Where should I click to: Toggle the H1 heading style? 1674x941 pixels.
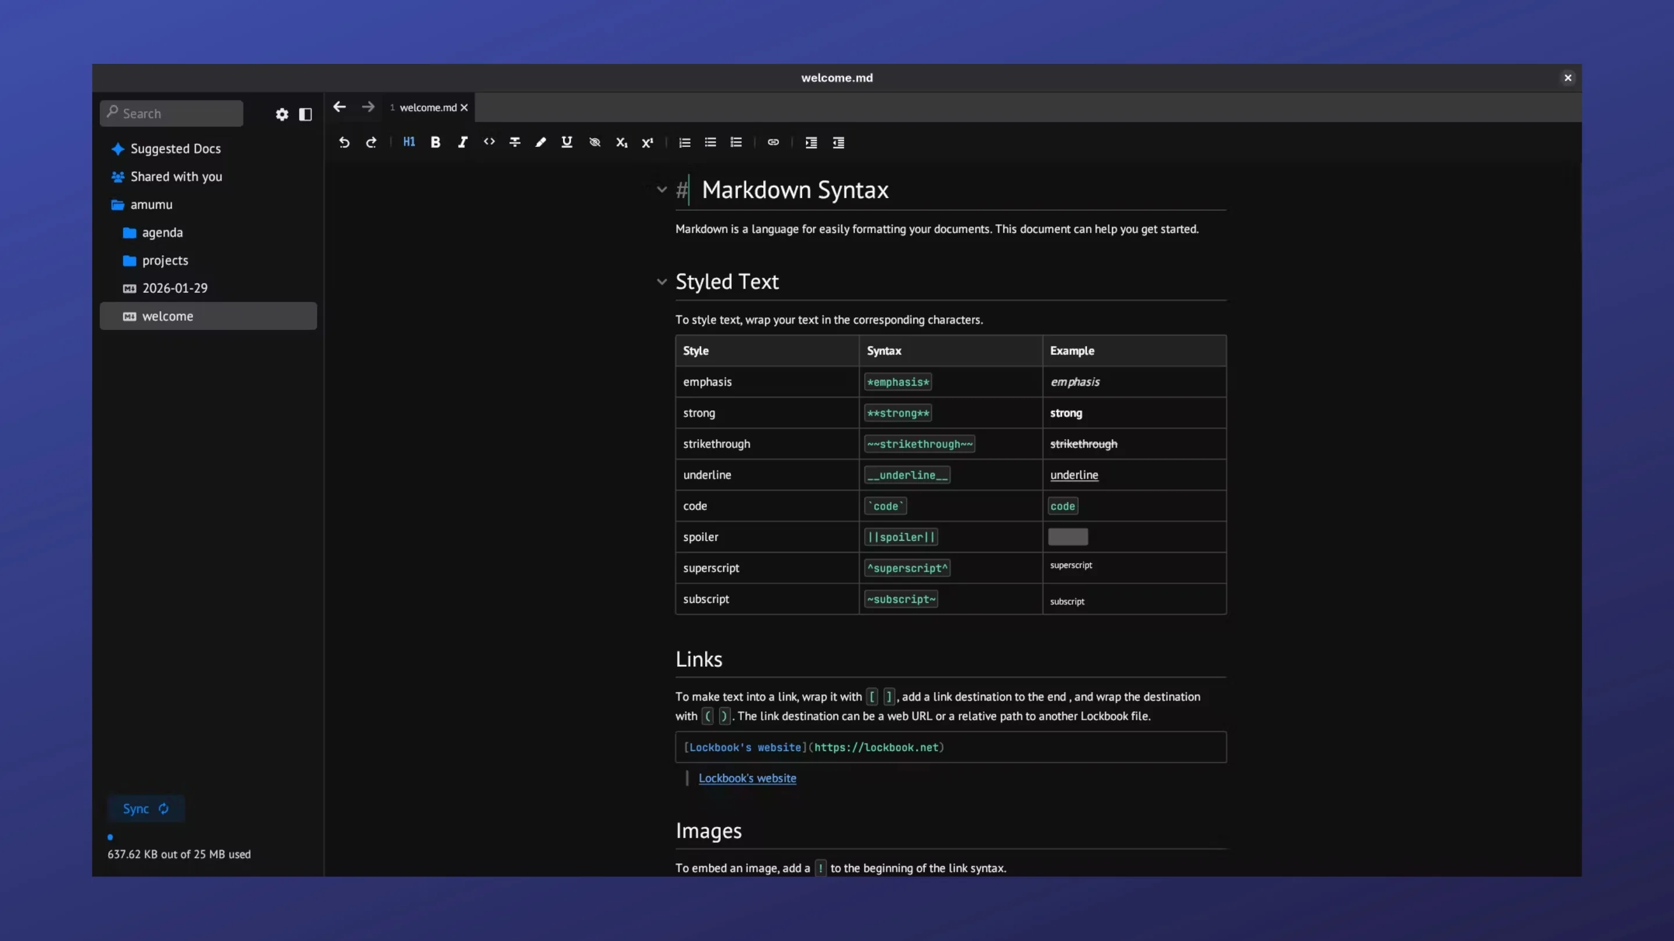pyautogui.click(x=409, y=142)
